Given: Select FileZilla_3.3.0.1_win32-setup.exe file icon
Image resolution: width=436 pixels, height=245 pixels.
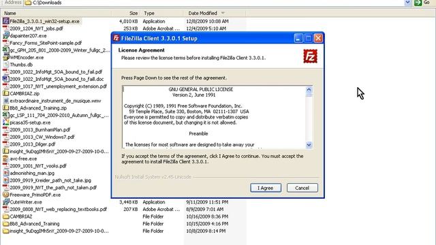Looking at the screenshot, I should (x=5, y=21).
